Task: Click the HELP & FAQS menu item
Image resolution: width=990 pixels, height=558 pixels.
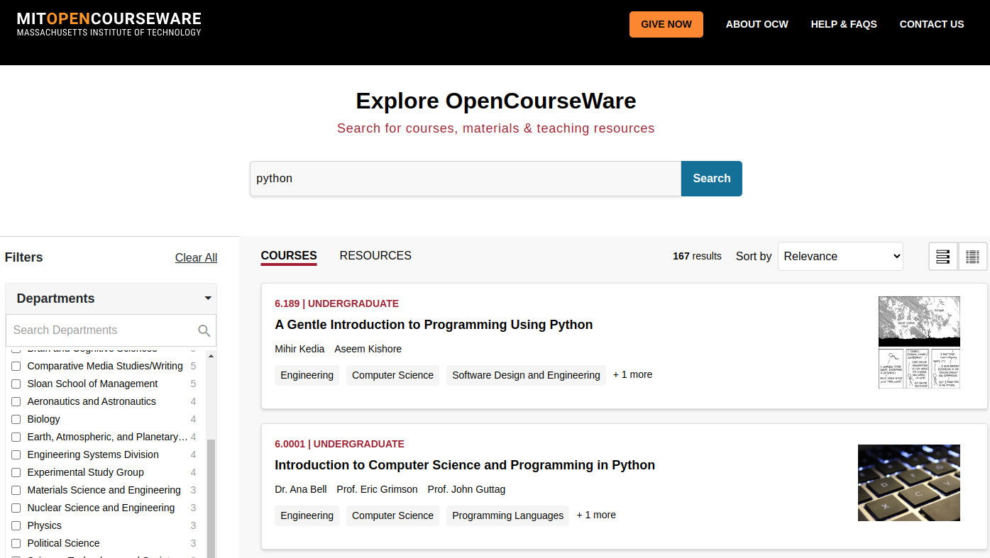Action: tap(844, 23)
